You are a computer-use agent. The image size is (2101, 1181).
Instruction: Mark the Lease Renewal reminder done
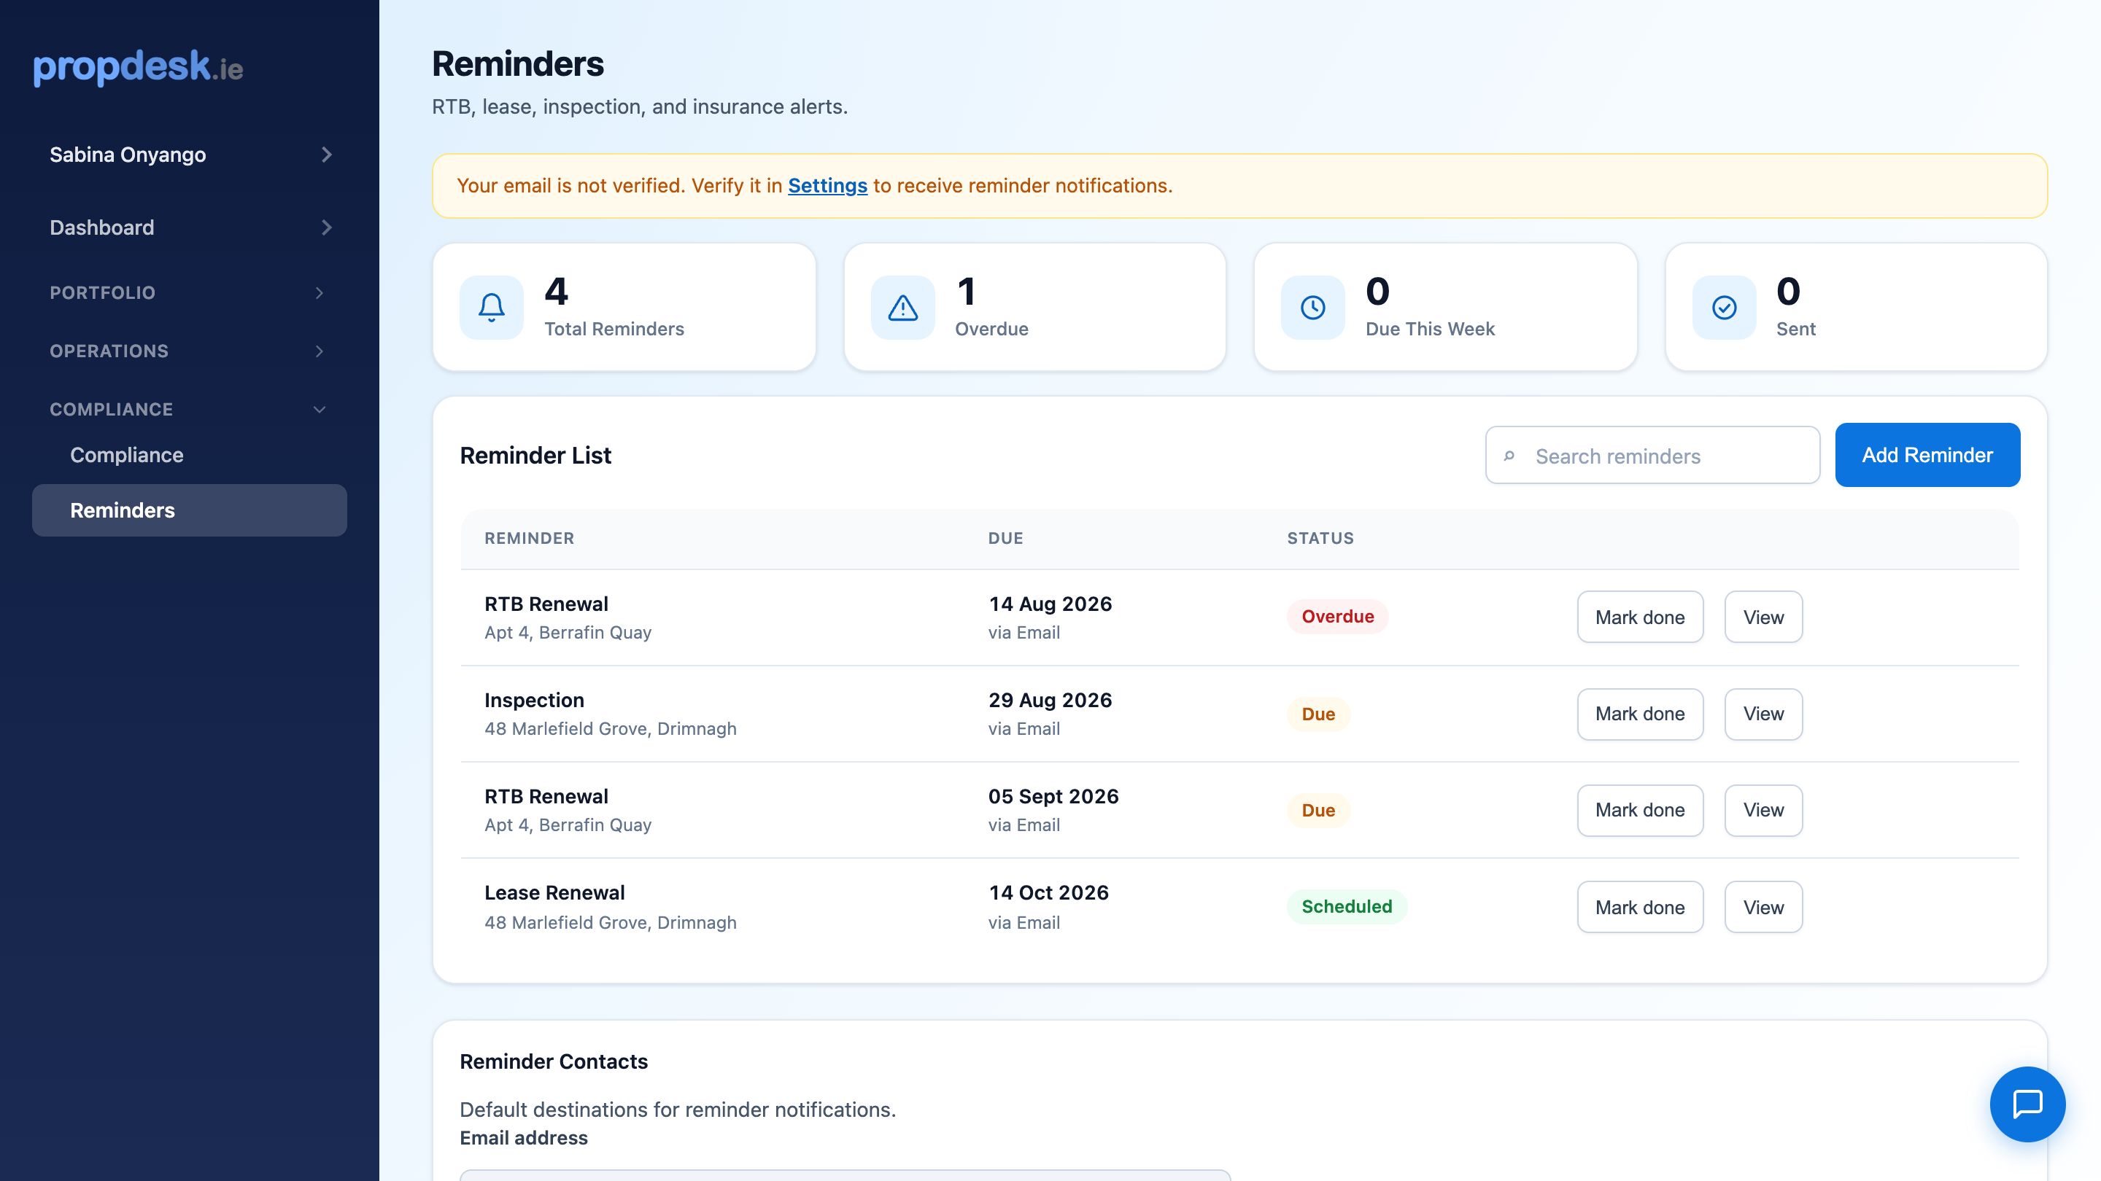(x=1639, y=907)
